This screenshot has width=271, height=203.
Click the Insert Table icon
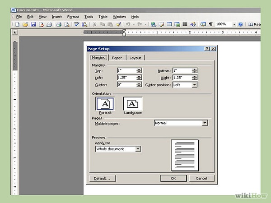pos(169,24)
